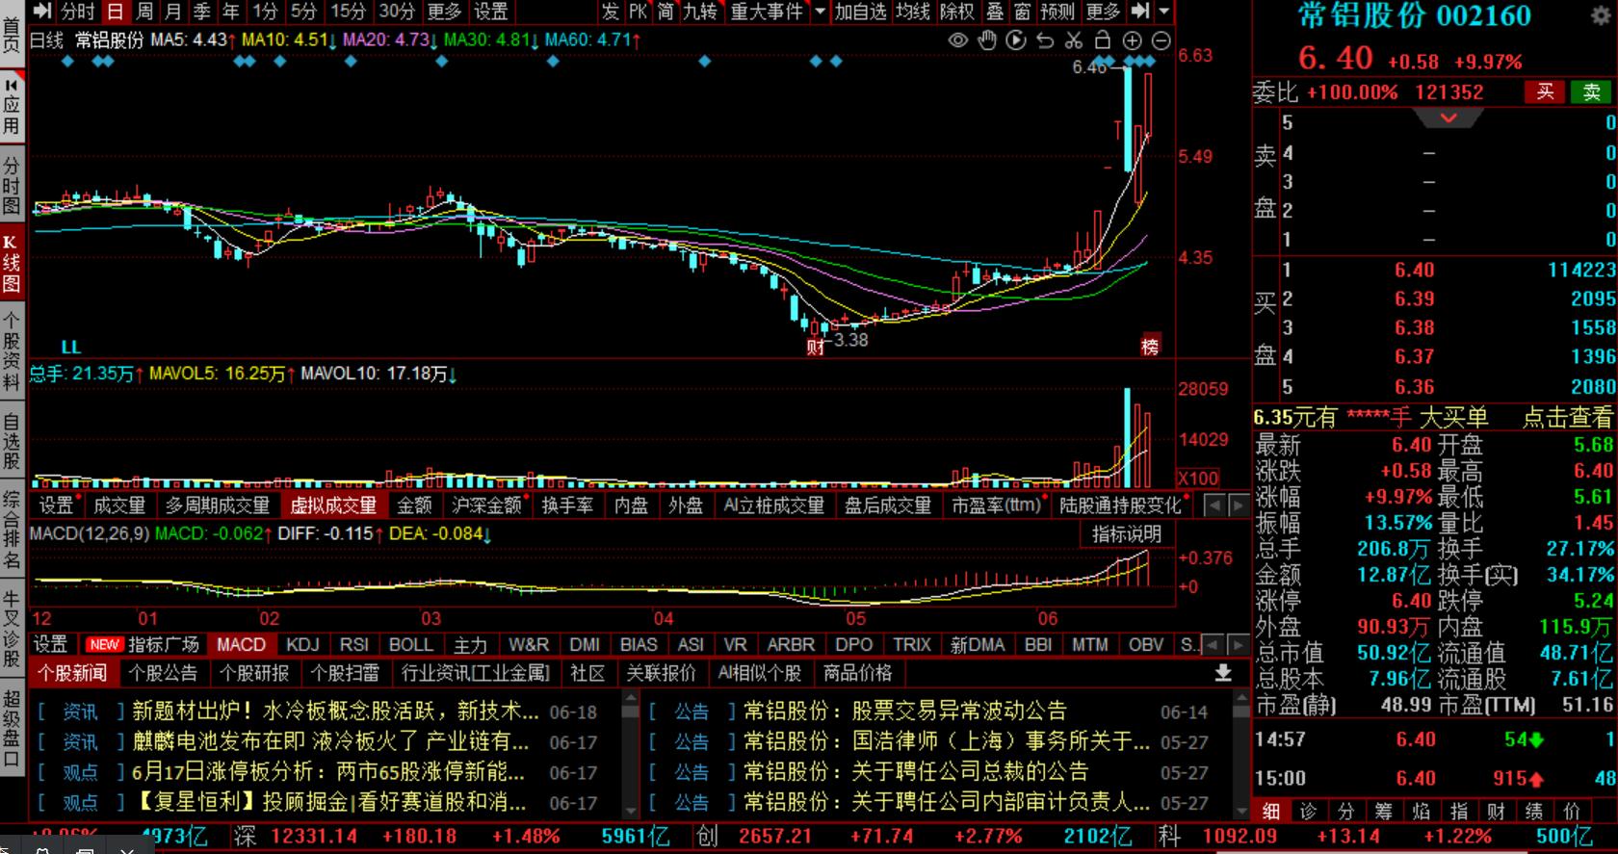Click the green 卖 sell button

point(1591,91)
